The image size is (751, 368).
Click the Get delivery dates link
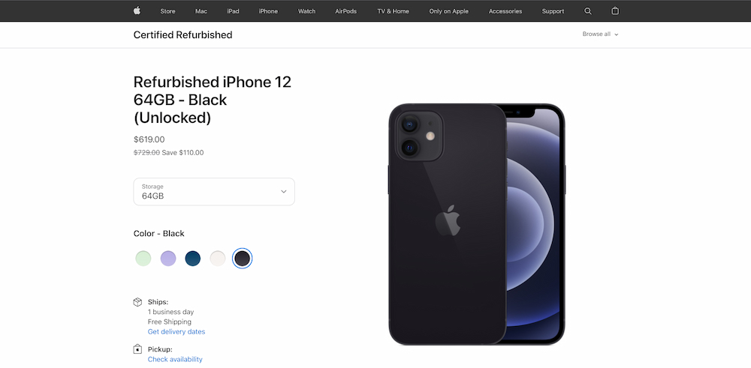(176, 332)
